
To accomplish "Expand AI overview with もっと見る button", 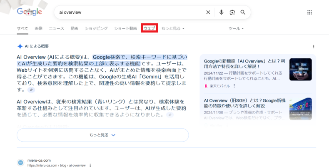I will point(103,135).
